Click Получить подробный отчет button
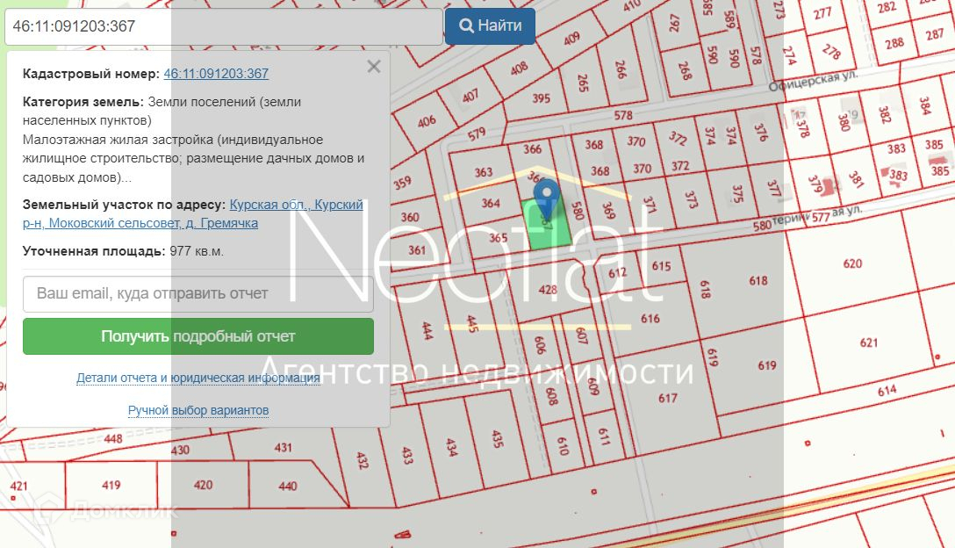Viewport: 955px width, 548px height. click(x=198, y=336)
